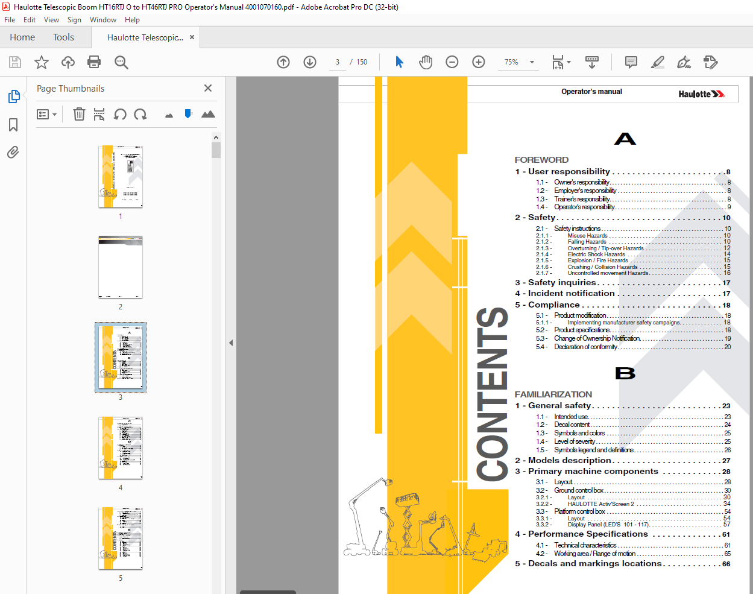Go to '4 - Performance Specifications' entry
Image resolution: width=753 pixels, height=594 pixels.
tap(623, 534)
